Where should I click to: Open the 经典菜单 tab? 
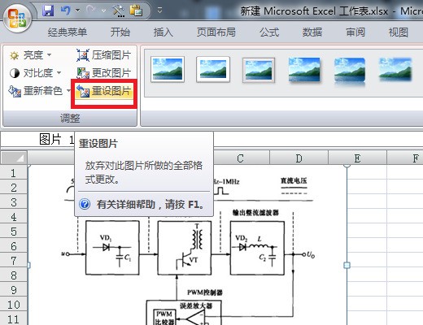click(68, 32)
